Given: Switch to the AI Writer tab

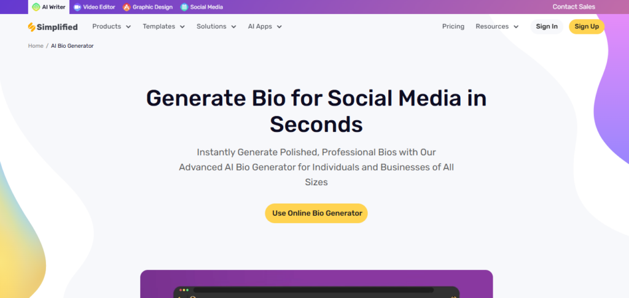Looking at the screenshot, I should (53, 7).
